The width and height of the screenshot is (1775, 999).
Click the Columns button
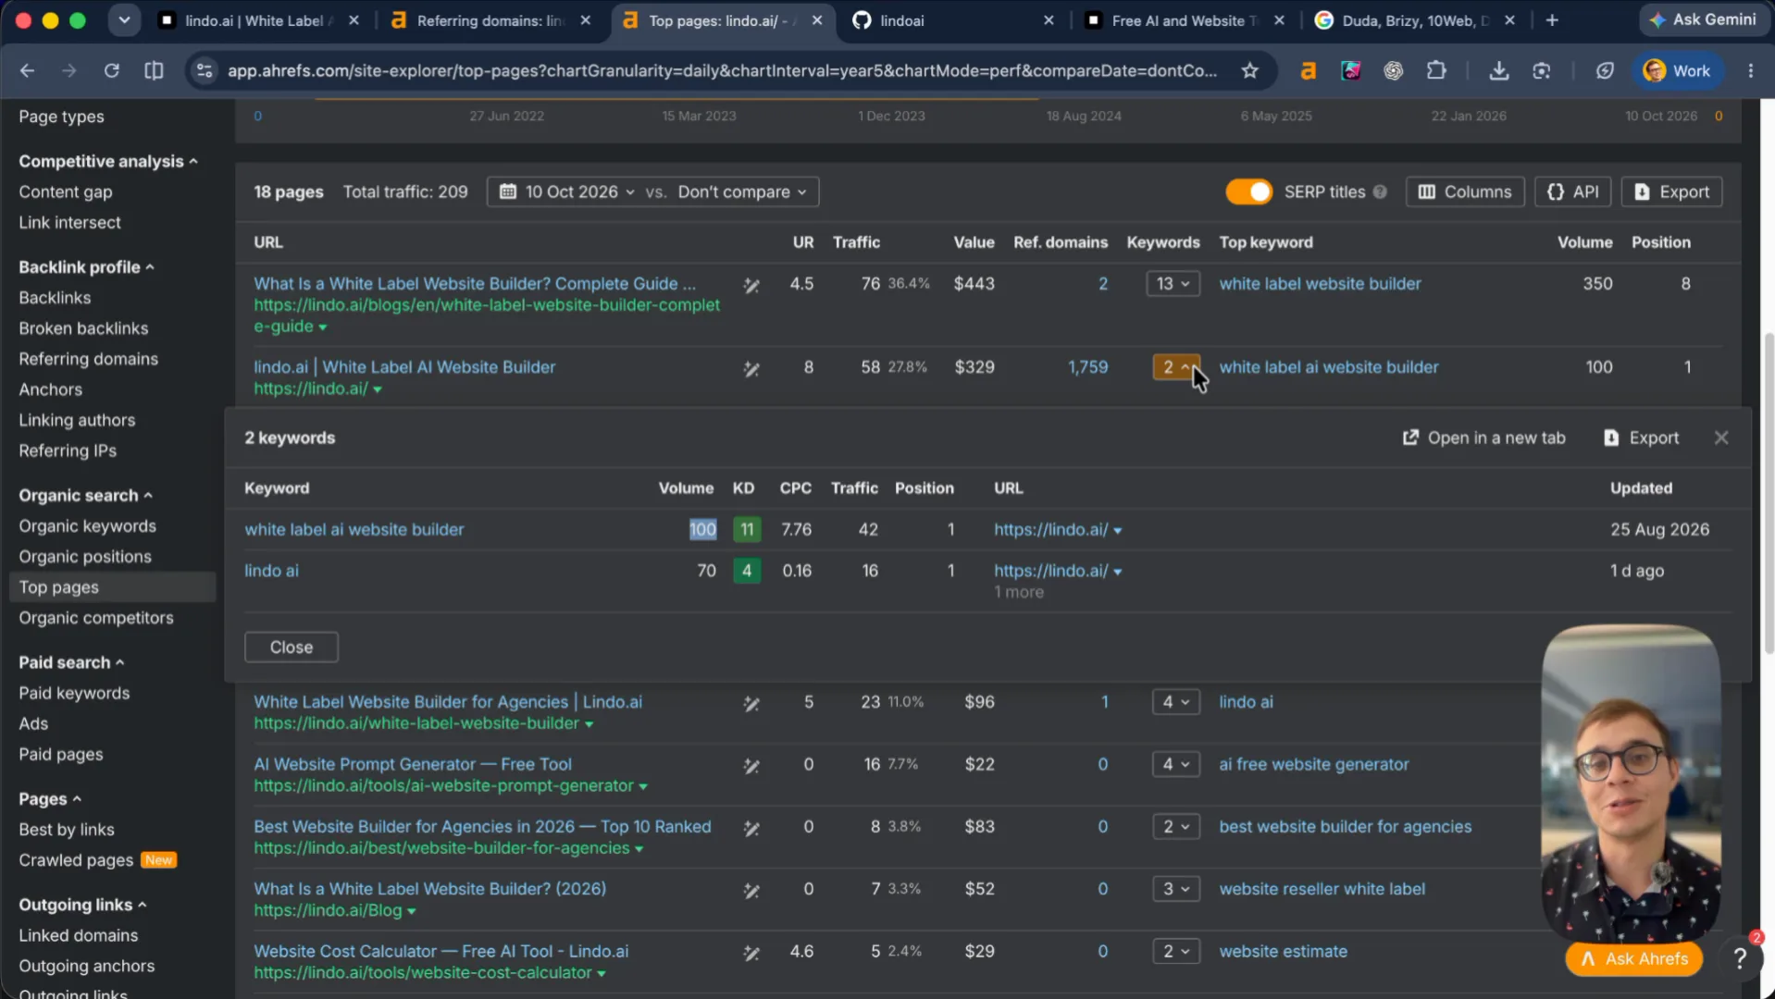point(1464,191)
